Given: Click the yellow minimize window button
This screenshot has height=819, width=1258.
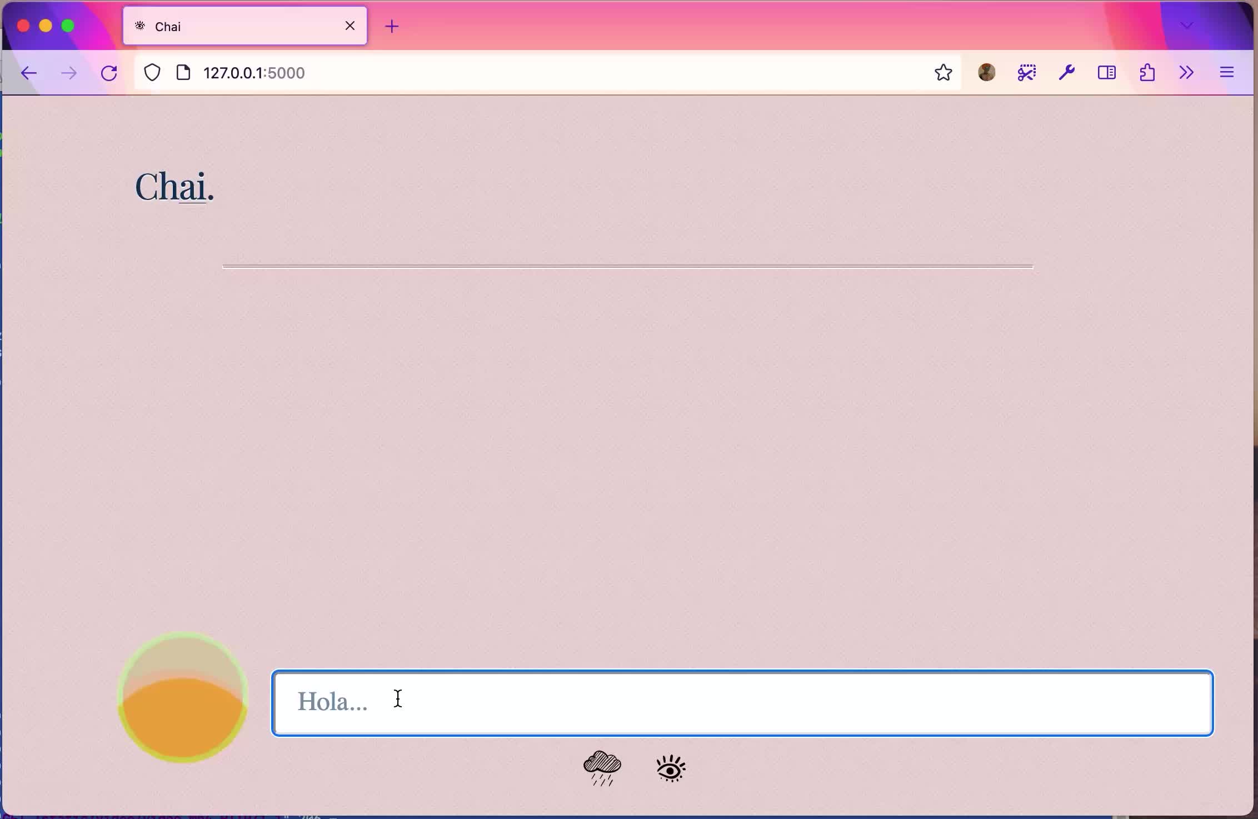Looking at the screenshot, I should (46, 26).
